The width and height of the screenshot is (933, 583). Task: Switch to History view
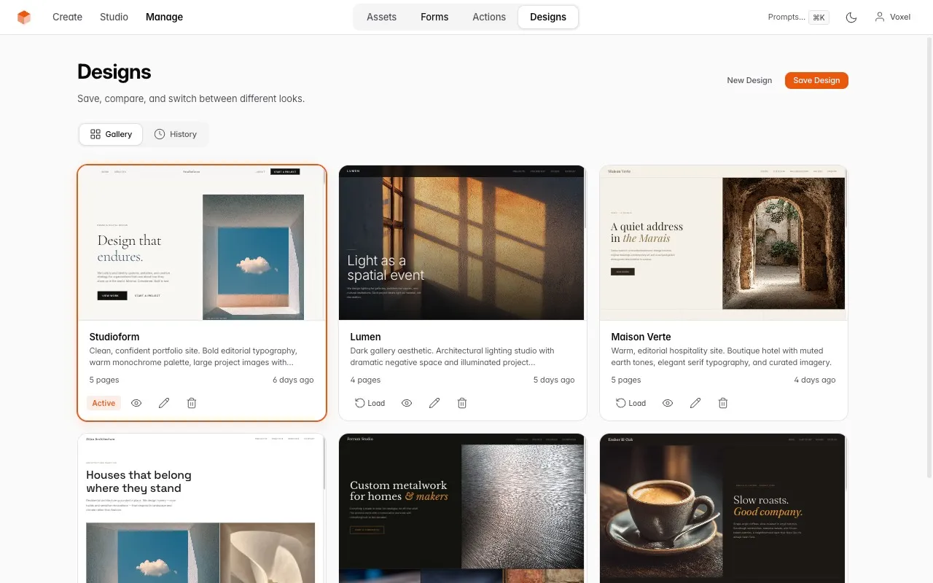coord(176,134)
